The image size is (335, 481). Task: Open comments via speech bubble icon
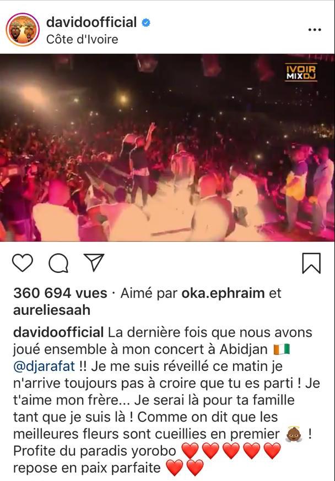(58, 263)
